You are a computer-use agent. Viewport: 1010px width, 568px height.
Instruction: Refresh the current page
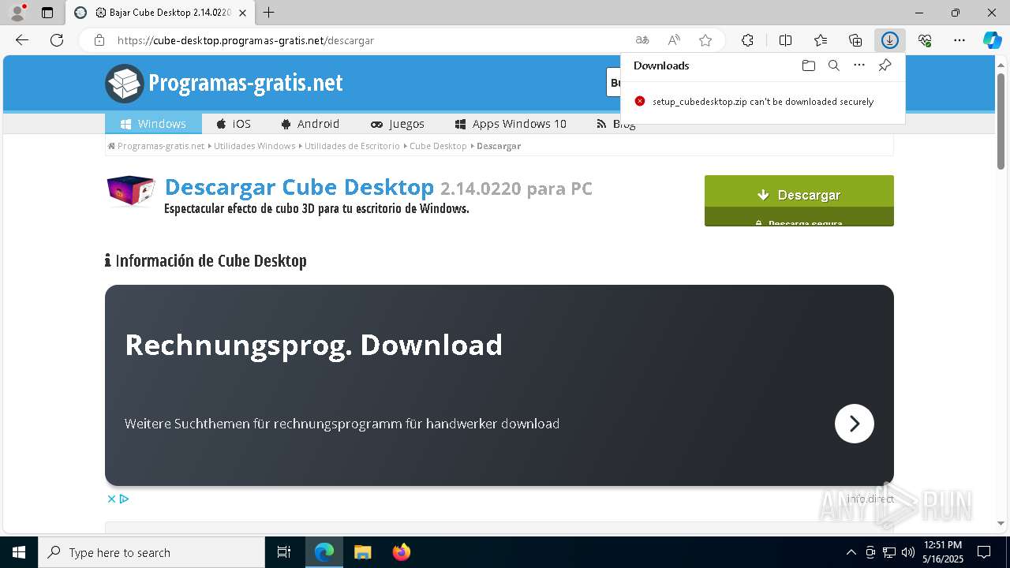(x=57, y=40)
